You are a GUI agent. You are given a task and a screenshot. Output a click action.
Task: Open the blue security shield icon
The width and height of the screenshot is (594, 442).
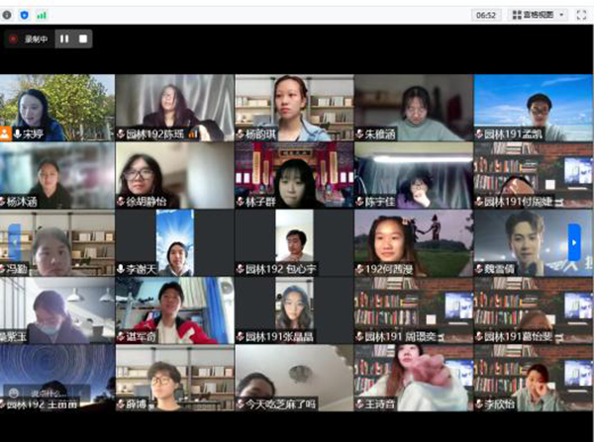click(x=25, y=15)
